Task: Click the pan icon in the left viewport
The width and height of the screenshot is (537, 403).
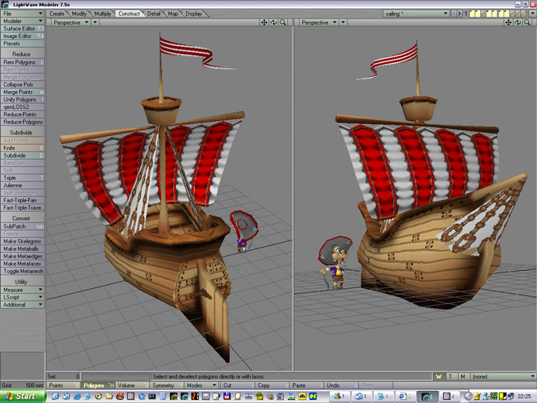Action: [264, 22]
